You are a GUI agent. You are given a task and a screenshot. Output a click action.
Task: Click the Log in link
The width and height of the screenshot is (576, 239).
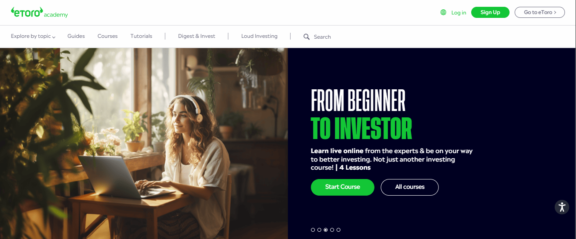tap(459, 12)
